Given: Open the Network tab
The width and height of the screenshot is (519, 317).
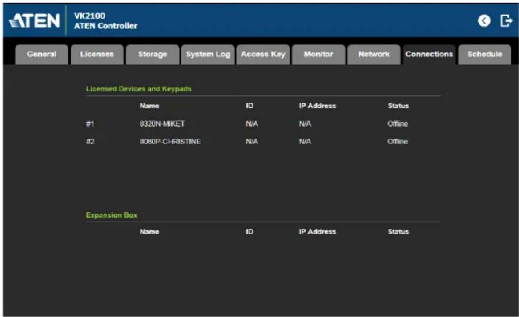Looking at the screenshot, I should 374,54.
